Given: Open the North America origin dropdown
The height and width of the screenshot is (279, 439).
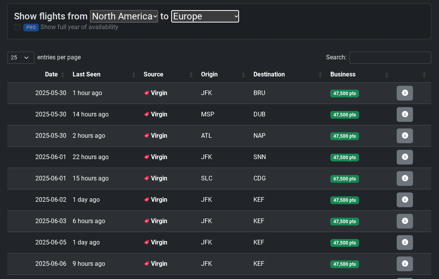Looking at the screenshot, I should coord(124,16).
